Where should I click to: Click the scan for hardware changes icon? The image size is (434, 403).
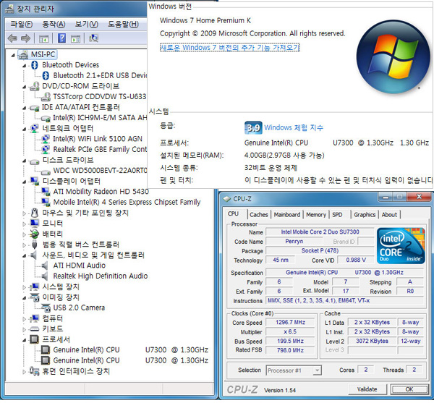tap(93, 38)
